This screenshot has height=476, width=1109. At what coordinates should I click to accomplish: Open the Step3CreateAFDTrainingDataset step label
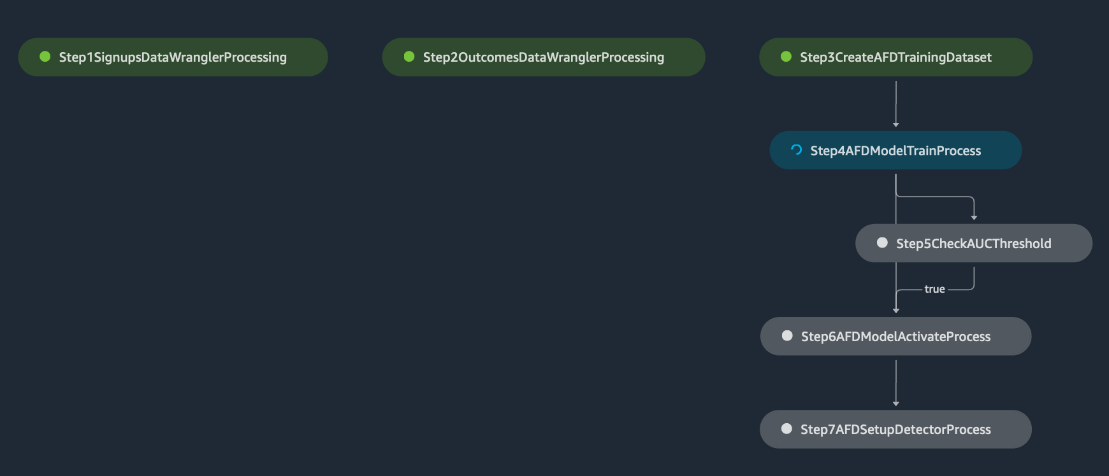[895, 57]
